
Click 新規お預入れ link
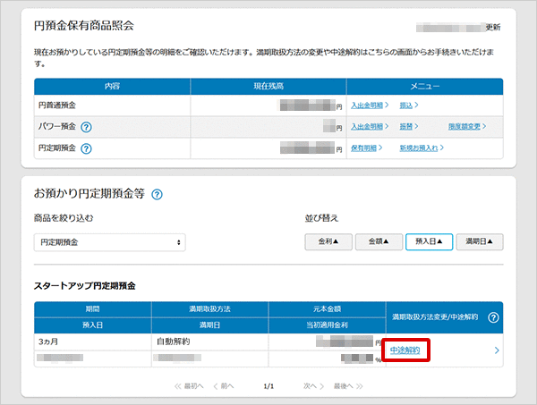pos(418,148)
